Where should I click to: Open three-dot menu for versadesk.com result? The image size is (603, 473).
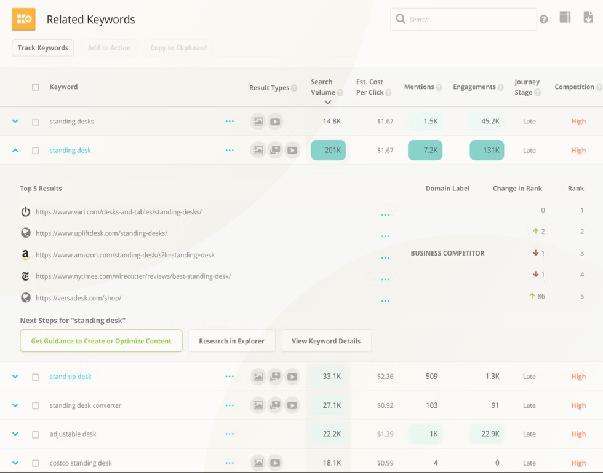(x=385, y=301)
